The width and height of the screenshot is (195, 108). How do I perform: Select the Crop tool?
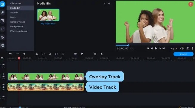coord(50,54)
